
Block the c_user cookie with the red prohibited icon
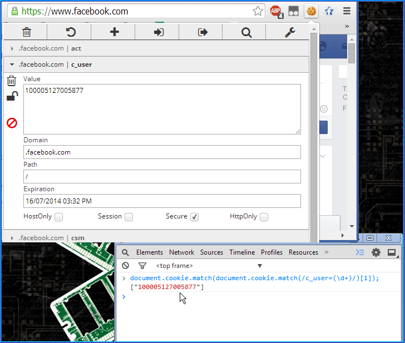pyautogui.click(x=12, y=123)
